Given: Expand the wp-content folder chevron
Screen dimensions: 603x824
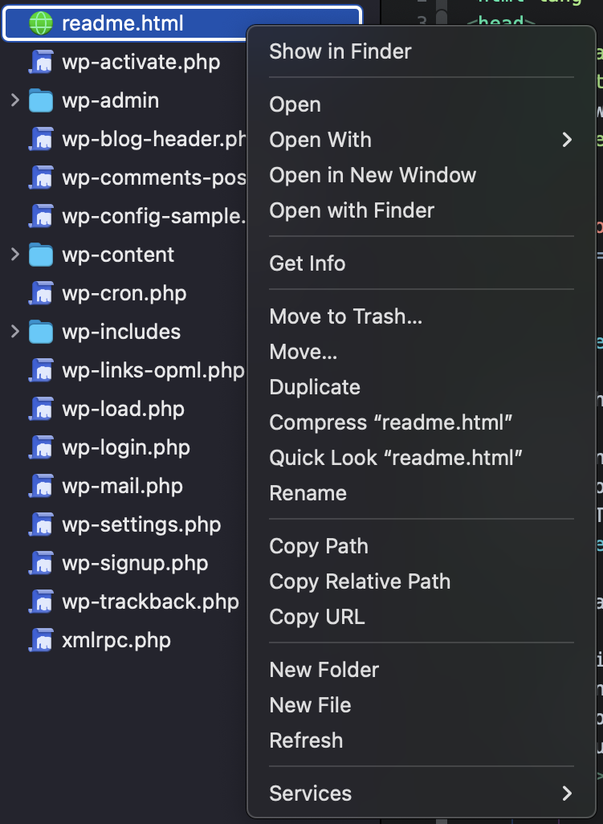Looking at the screenshot, I should [15, 255].
